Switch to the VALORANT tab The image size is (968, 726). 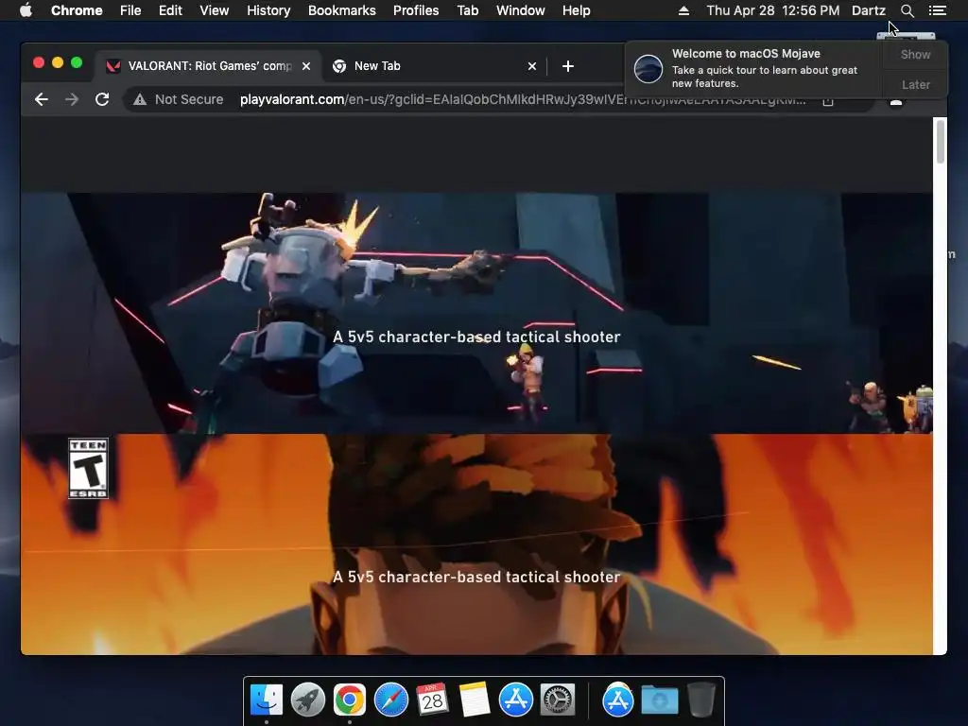click(x=208, y=66)
